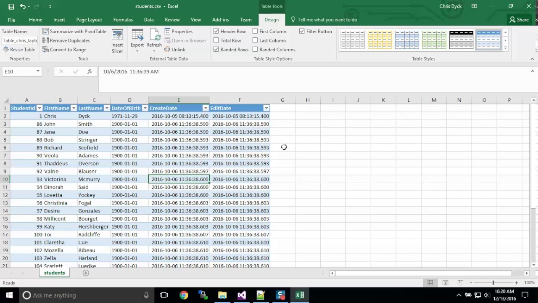Toggle the Header Row checkbox
This screenshot has height=303, width=538.
pyautogui.click(x=216, y=32)
